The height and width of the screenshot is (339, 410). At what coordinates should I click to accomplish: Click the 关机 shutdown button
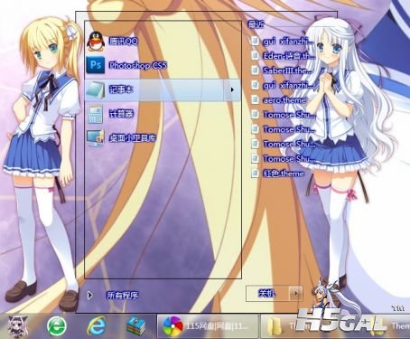267,293
